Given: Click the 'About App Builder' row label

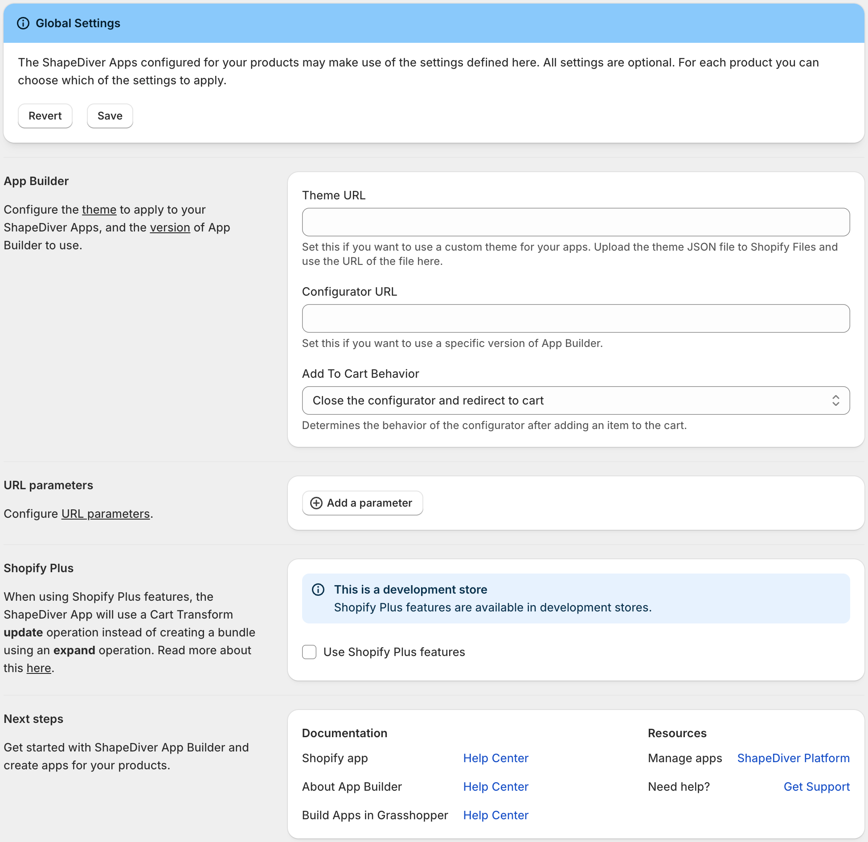Looking at the screenshot, I should pos(352,787).
